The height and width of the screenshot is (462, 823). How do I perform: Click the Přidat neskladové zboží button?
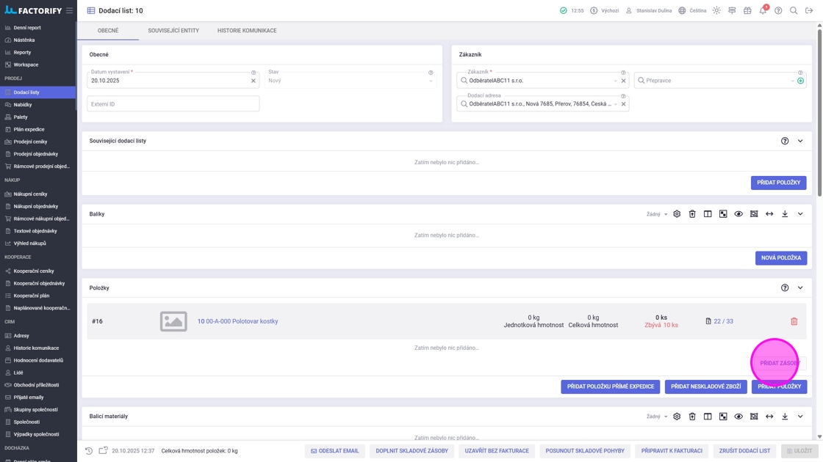pos(705,386)
